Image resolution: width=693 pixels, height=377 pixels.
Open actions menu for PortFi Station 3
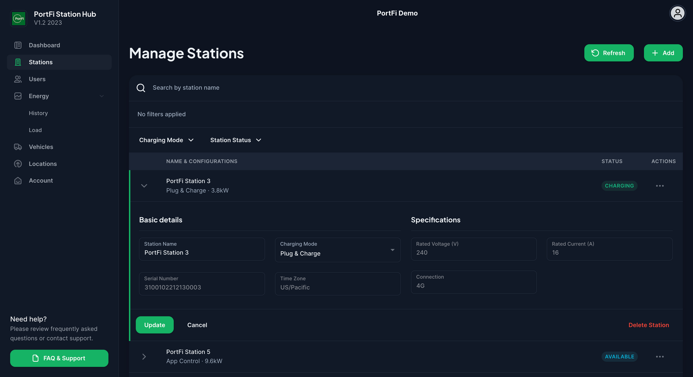pos(660,186)
